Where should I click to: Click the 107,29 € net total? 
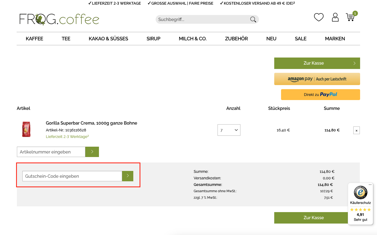327,191
